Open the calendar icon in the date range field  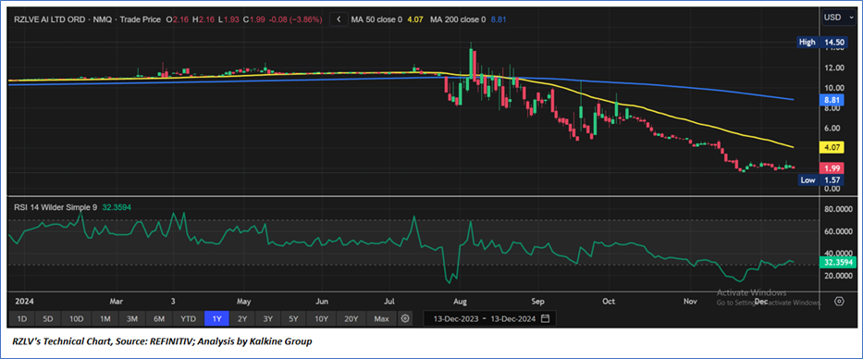[x=545, y=319]
